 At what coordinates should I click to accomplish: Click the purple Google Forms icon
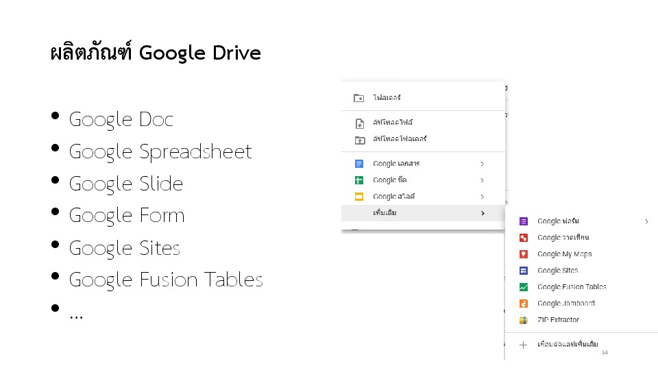pos(523,221)
